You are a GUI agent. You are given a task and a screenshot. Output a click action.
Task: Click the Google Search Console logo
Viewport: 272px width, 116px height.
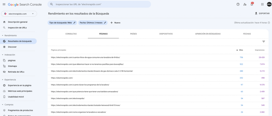click(x=25, y=4)
